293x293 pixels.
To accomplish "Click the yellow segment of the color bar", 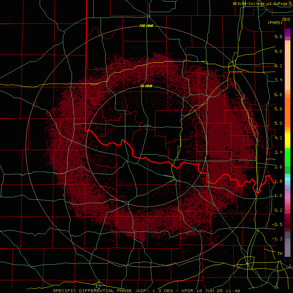I will 287,139.
